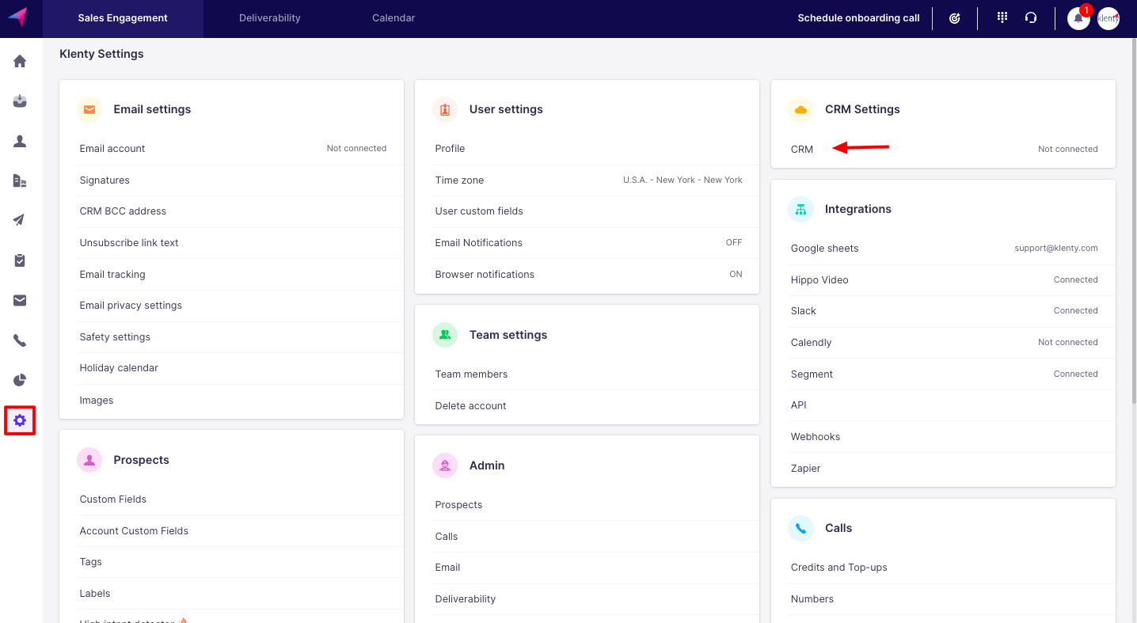Viewport: 1137px width, 623px height.
Task: Open the notifications bell
Action: point(1078,18)
